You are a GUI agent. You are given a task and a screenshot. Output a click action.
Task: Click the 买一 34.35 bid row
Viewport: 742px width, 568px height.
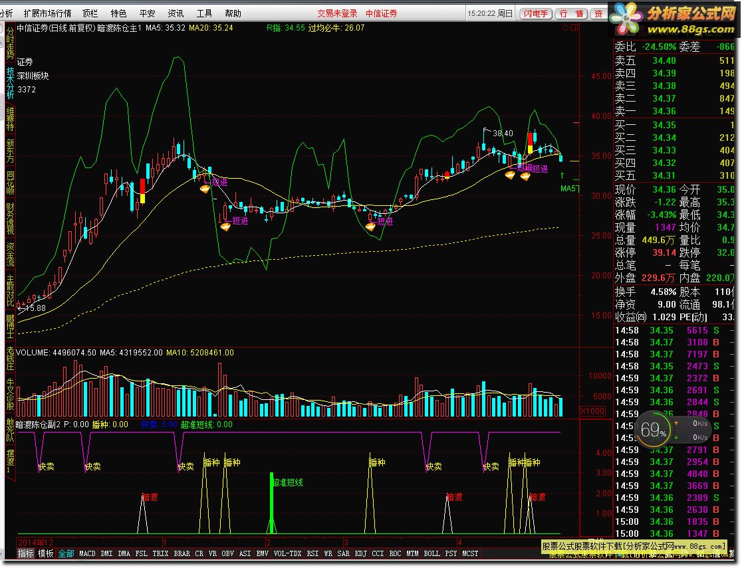[x=674, y=125]
